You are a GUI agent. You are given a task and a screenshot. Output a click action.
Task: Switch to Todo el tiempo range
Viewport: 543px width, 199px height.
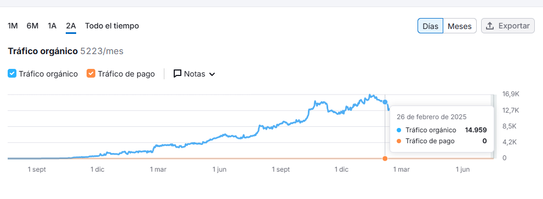pos(112,26)
